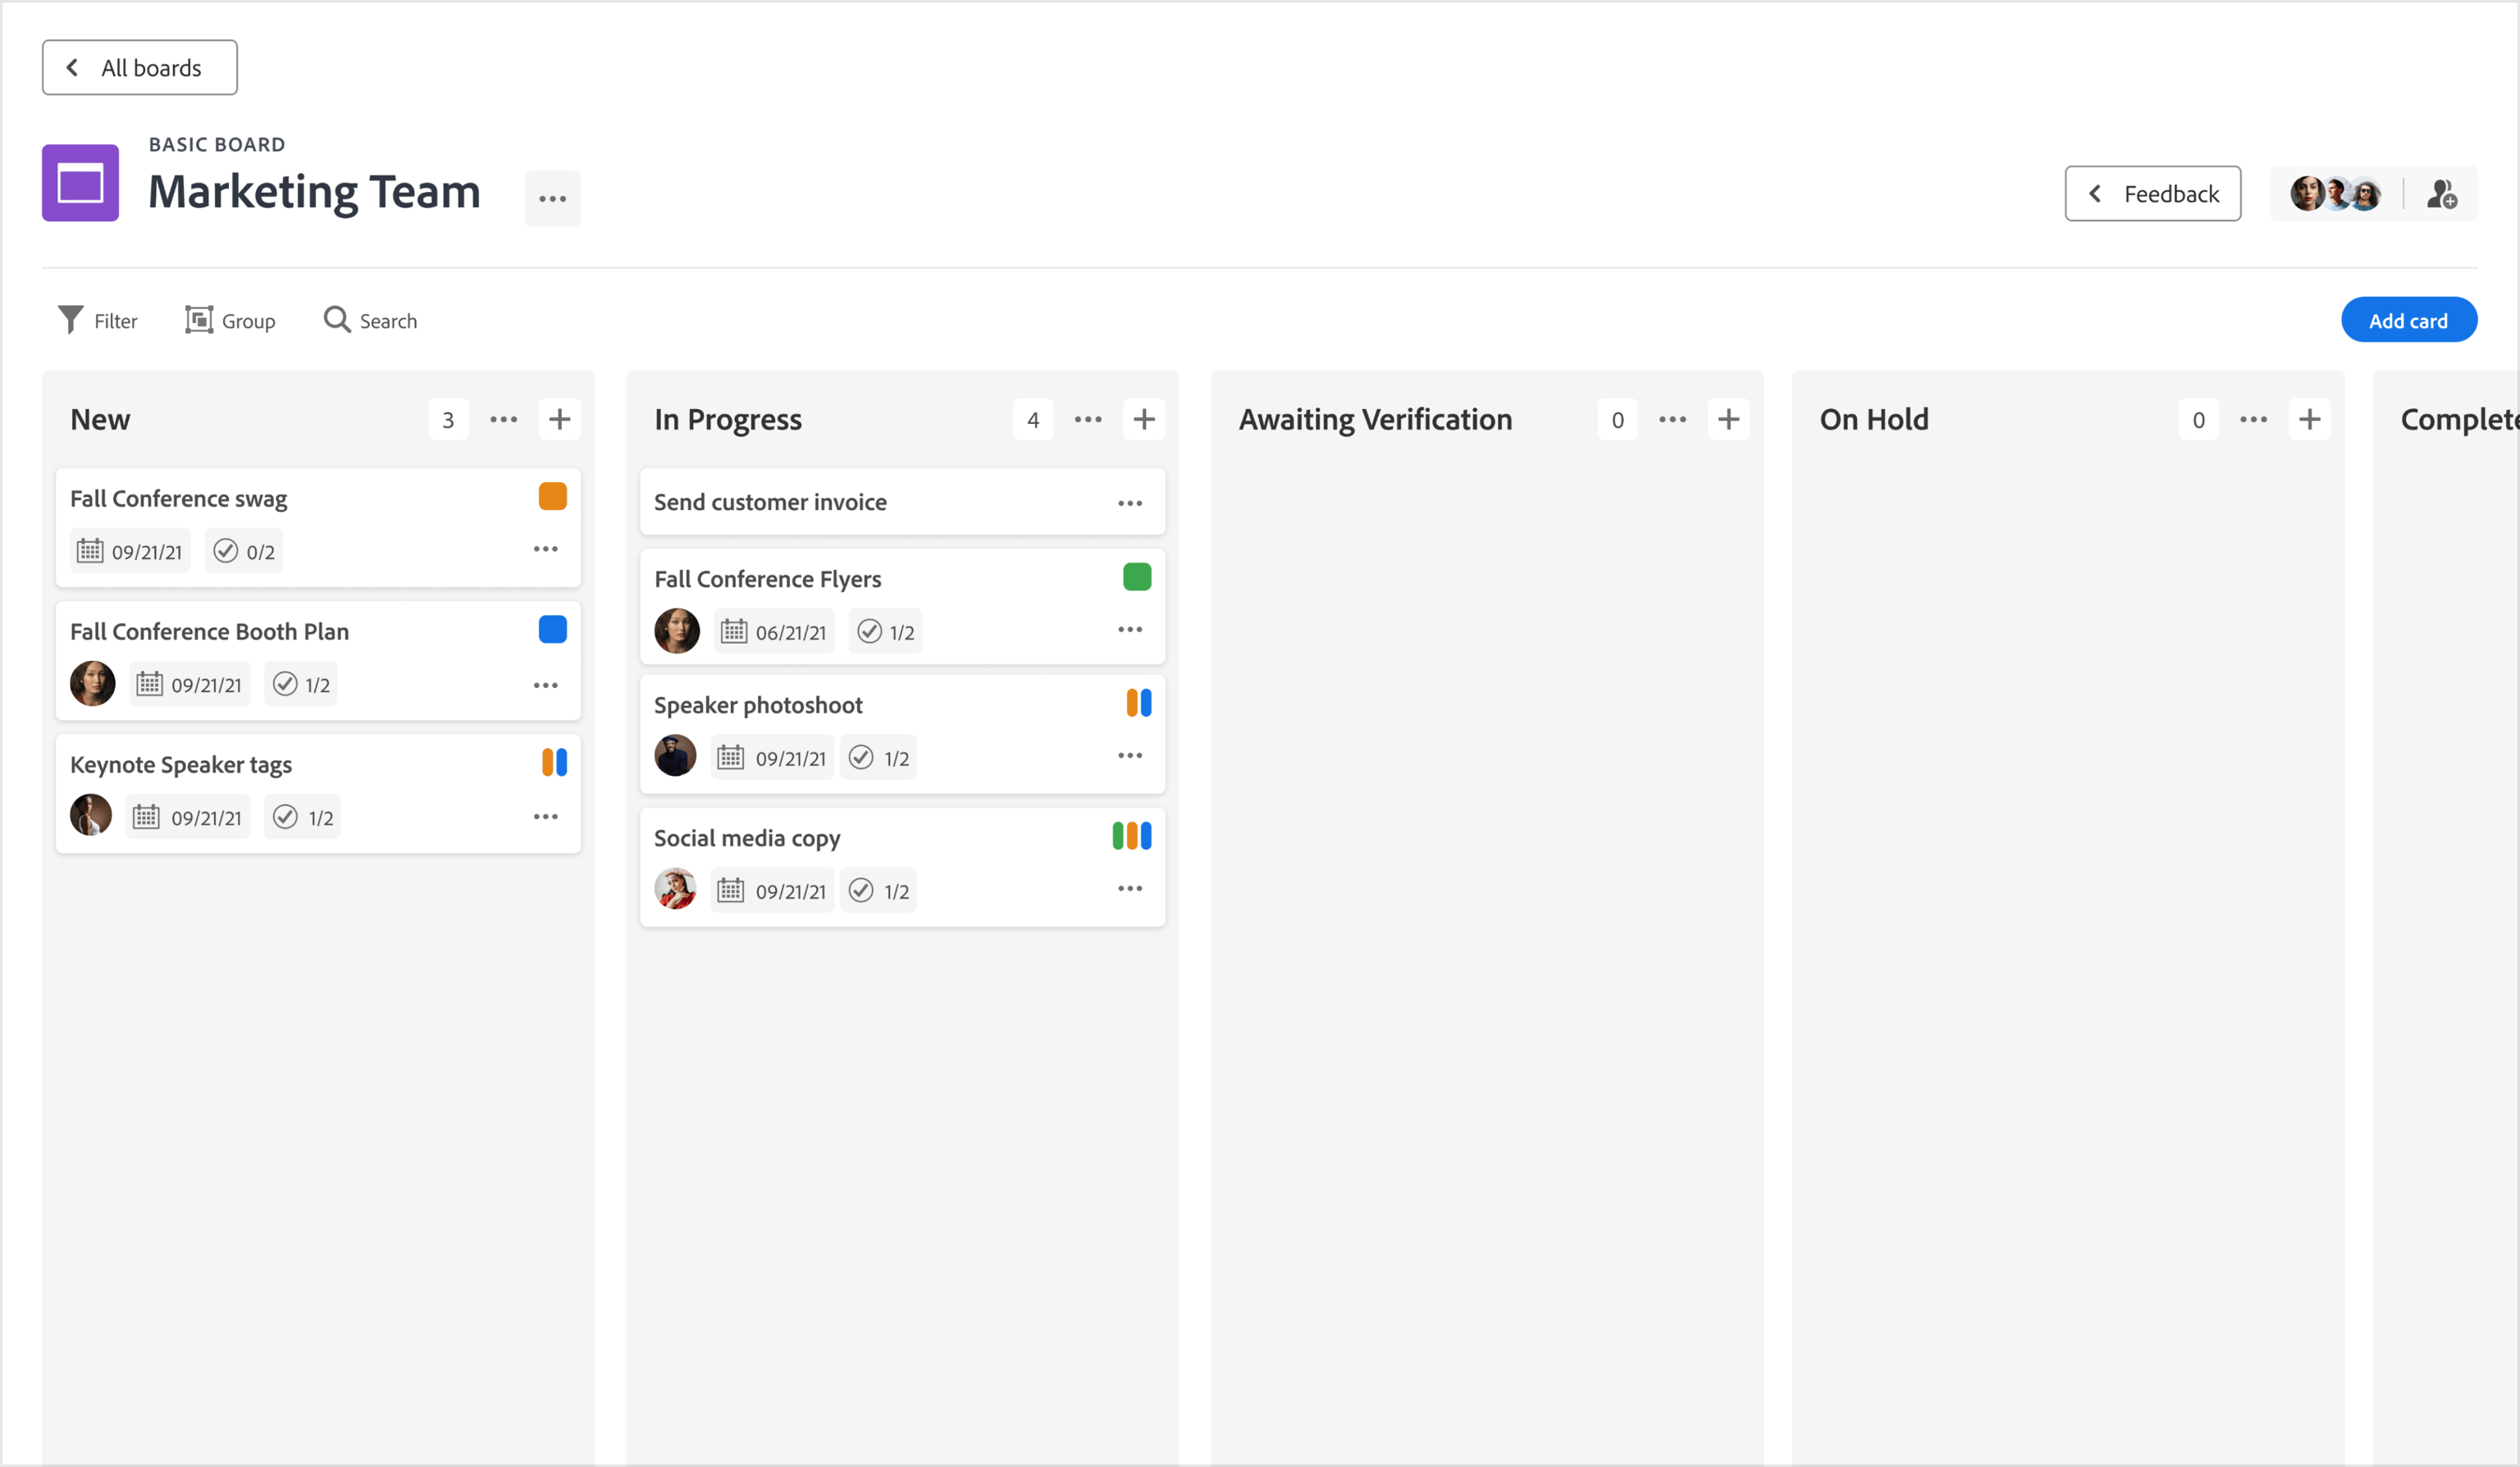Open the New column options menu
2520x1467 pixels.
[503, 420]
